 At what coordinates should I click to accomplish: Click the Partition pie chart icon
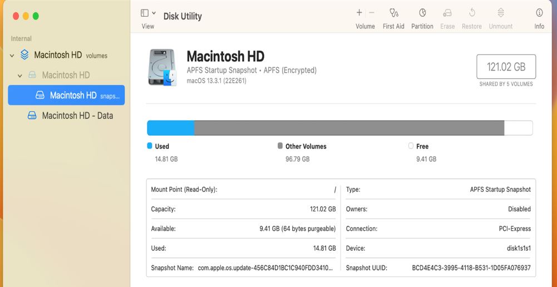pyautogui.click(x=422, y=13)
